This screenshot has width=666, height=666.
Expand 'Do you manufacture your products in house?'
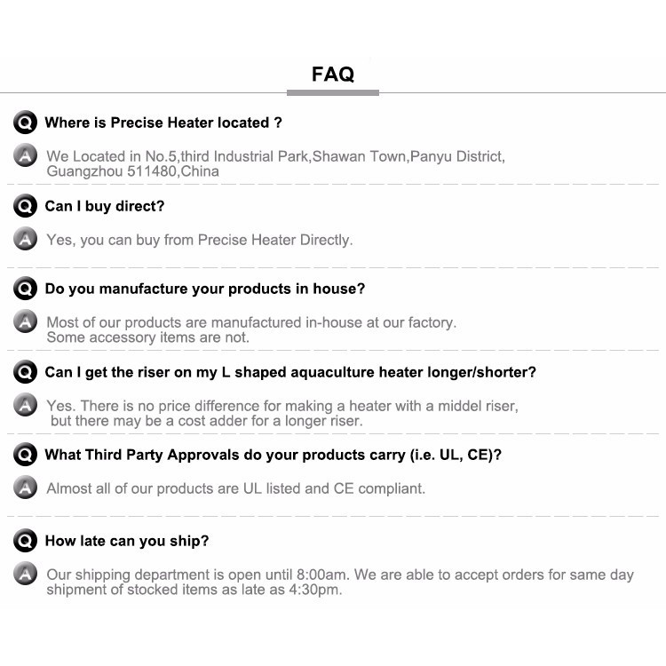[x=205, y=289]
